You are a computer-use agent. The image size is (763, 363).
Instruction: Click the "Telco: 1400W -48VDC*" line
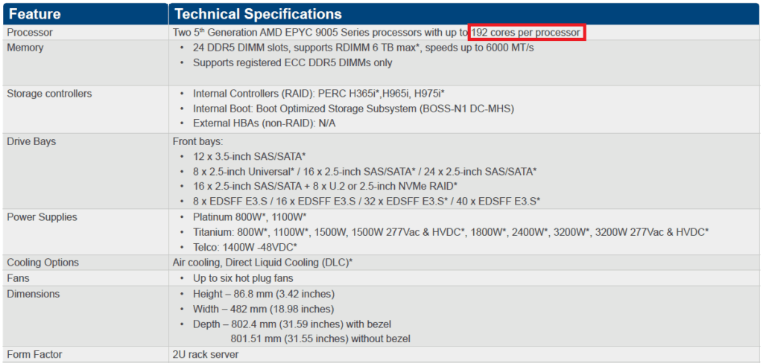(244, 247)
